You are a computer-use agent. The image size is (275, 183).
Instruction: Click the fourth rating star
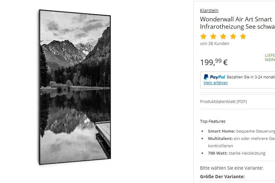pos(233,36)
